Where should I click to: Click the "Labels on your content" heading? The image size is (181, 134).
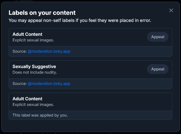coord(42,13)
